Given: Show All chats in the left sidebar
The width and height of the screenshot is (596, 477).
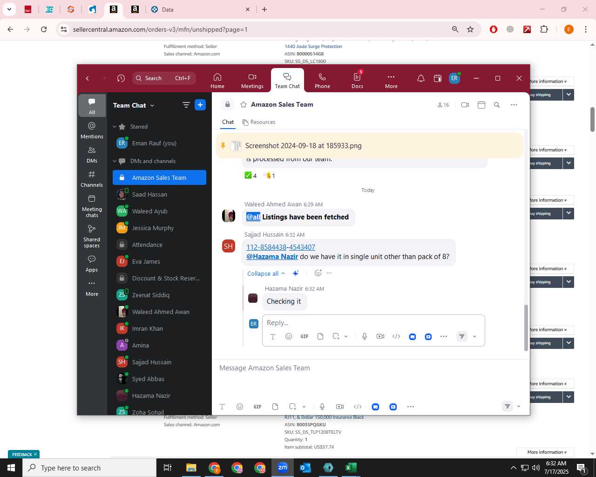Looking at the screenshot, I should [x=92, y=106].
